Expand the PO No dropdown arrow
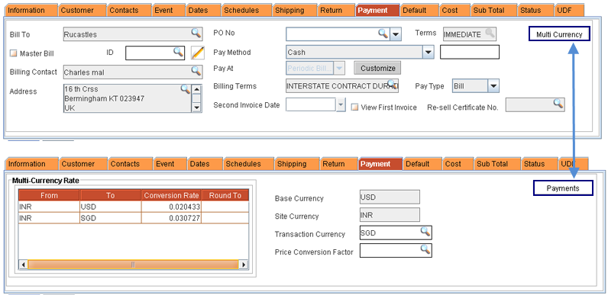This screenshot has height=295, width=608. coord(395,34)
